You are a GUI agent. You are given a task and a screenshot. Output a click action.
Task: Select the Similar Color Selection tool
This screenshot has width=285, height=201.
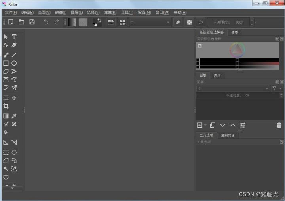[x=14, y=169]
